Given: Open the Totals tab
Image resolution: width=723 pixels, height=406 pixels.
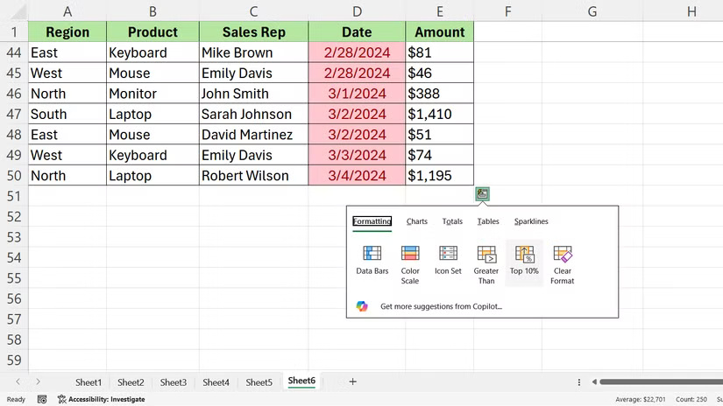Looking at the screenshot, I should (x=452, y=221).
